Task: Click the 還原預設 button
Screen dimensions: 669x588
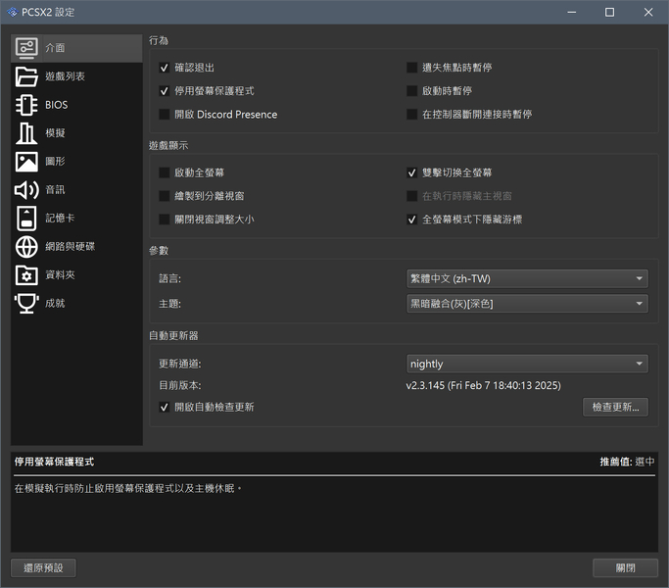Action: pos(43,568)
